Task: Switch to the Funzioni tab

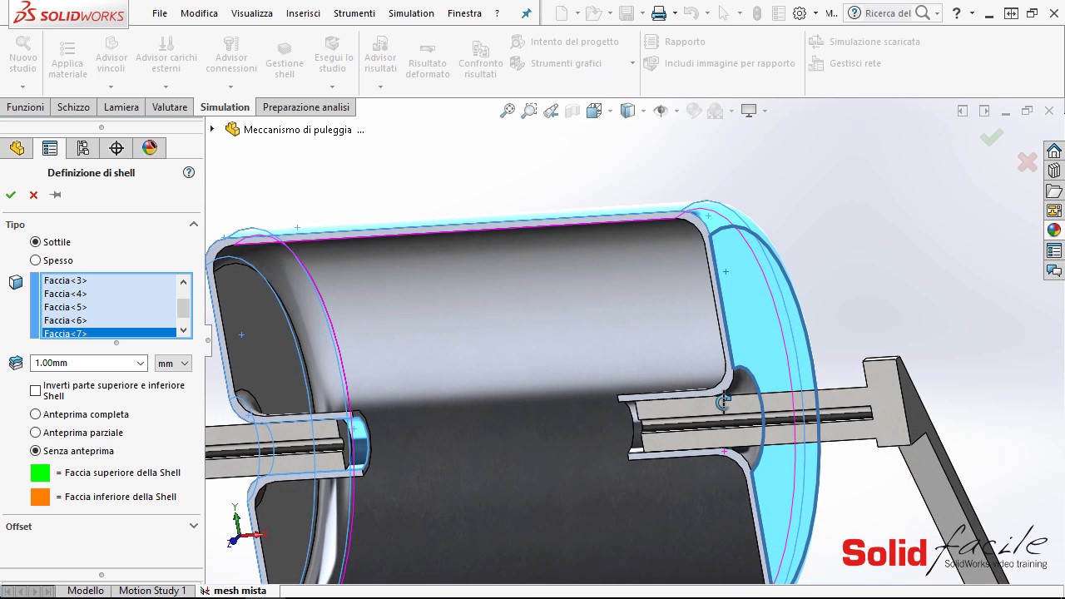Action: pos(25,107)
